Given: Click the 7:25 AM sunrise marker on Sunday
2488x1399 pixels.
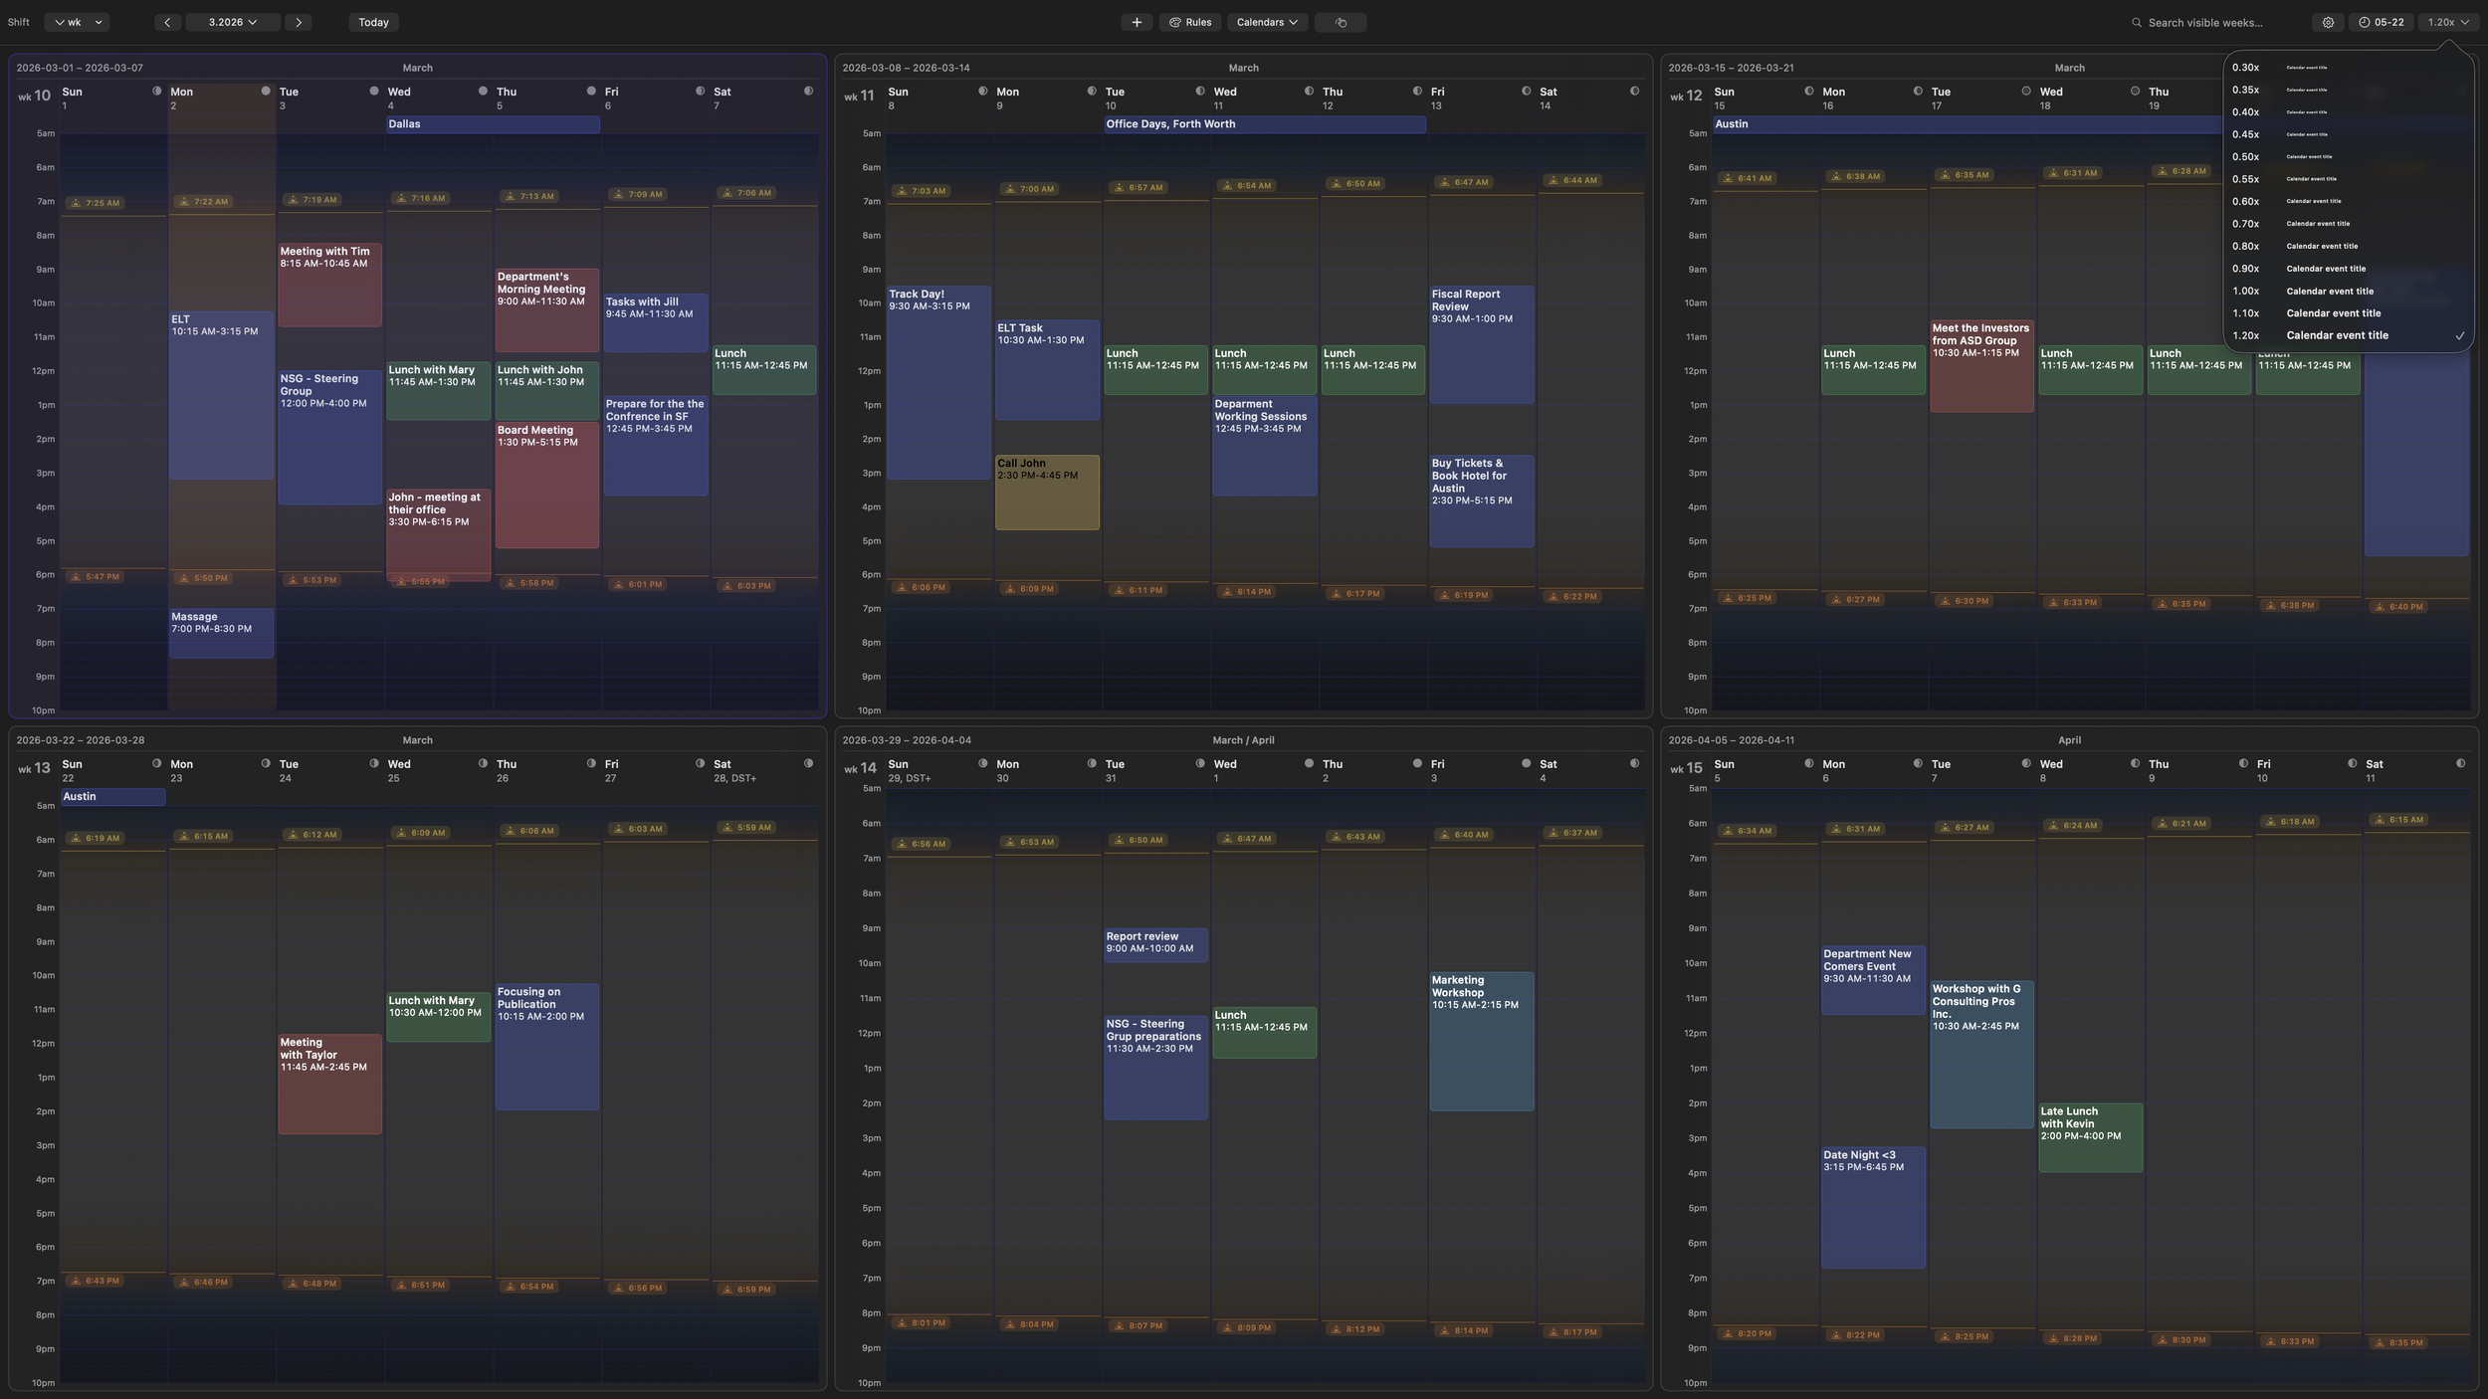Looking at the screenshot, I should click(95, 203).
